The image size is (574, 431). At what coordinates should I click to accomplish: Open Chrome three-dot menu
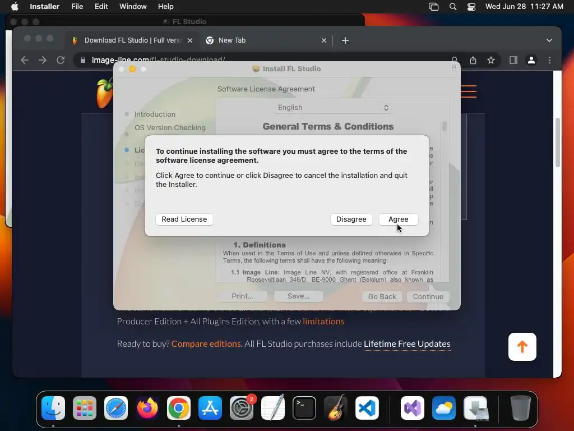(x=549, y=60)
